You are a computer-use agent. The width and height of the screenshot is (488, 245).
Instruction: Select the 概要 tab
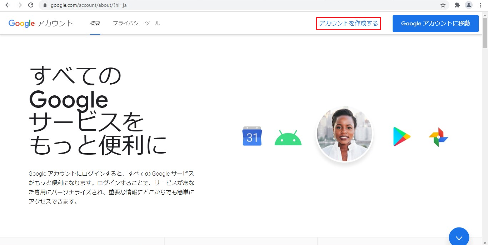(x=95, y=23)
